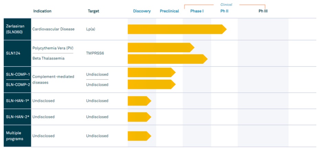Viewport: 327px width, 152px height.
Task: Click the Lp(a) target text
Action: [90, 29]
